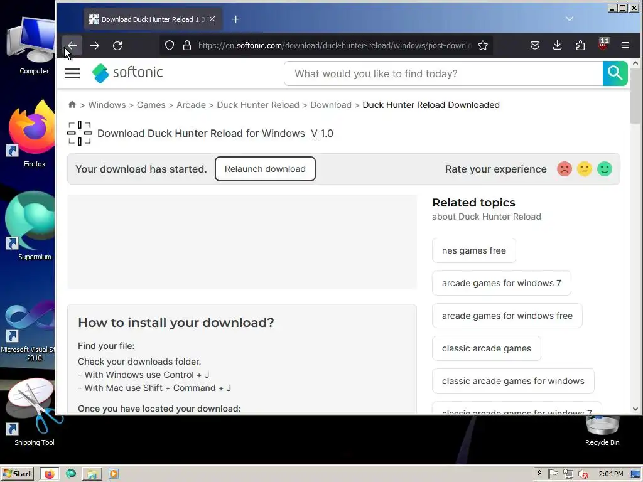643x482 pixels.
Task: Open the Games breadcrumb link
Action: click(151, 105)
